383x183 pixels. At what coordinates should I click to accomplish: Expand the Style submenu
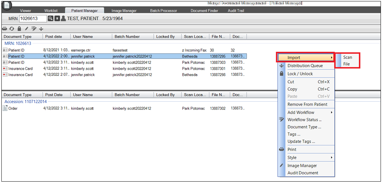(x=306, y=157)
